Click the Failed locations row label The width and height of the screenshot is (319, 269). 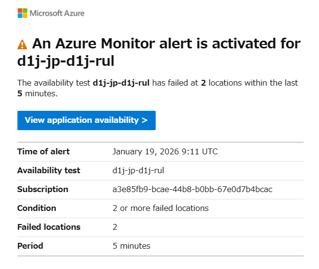pyautogui.click(x=49, y=227)
